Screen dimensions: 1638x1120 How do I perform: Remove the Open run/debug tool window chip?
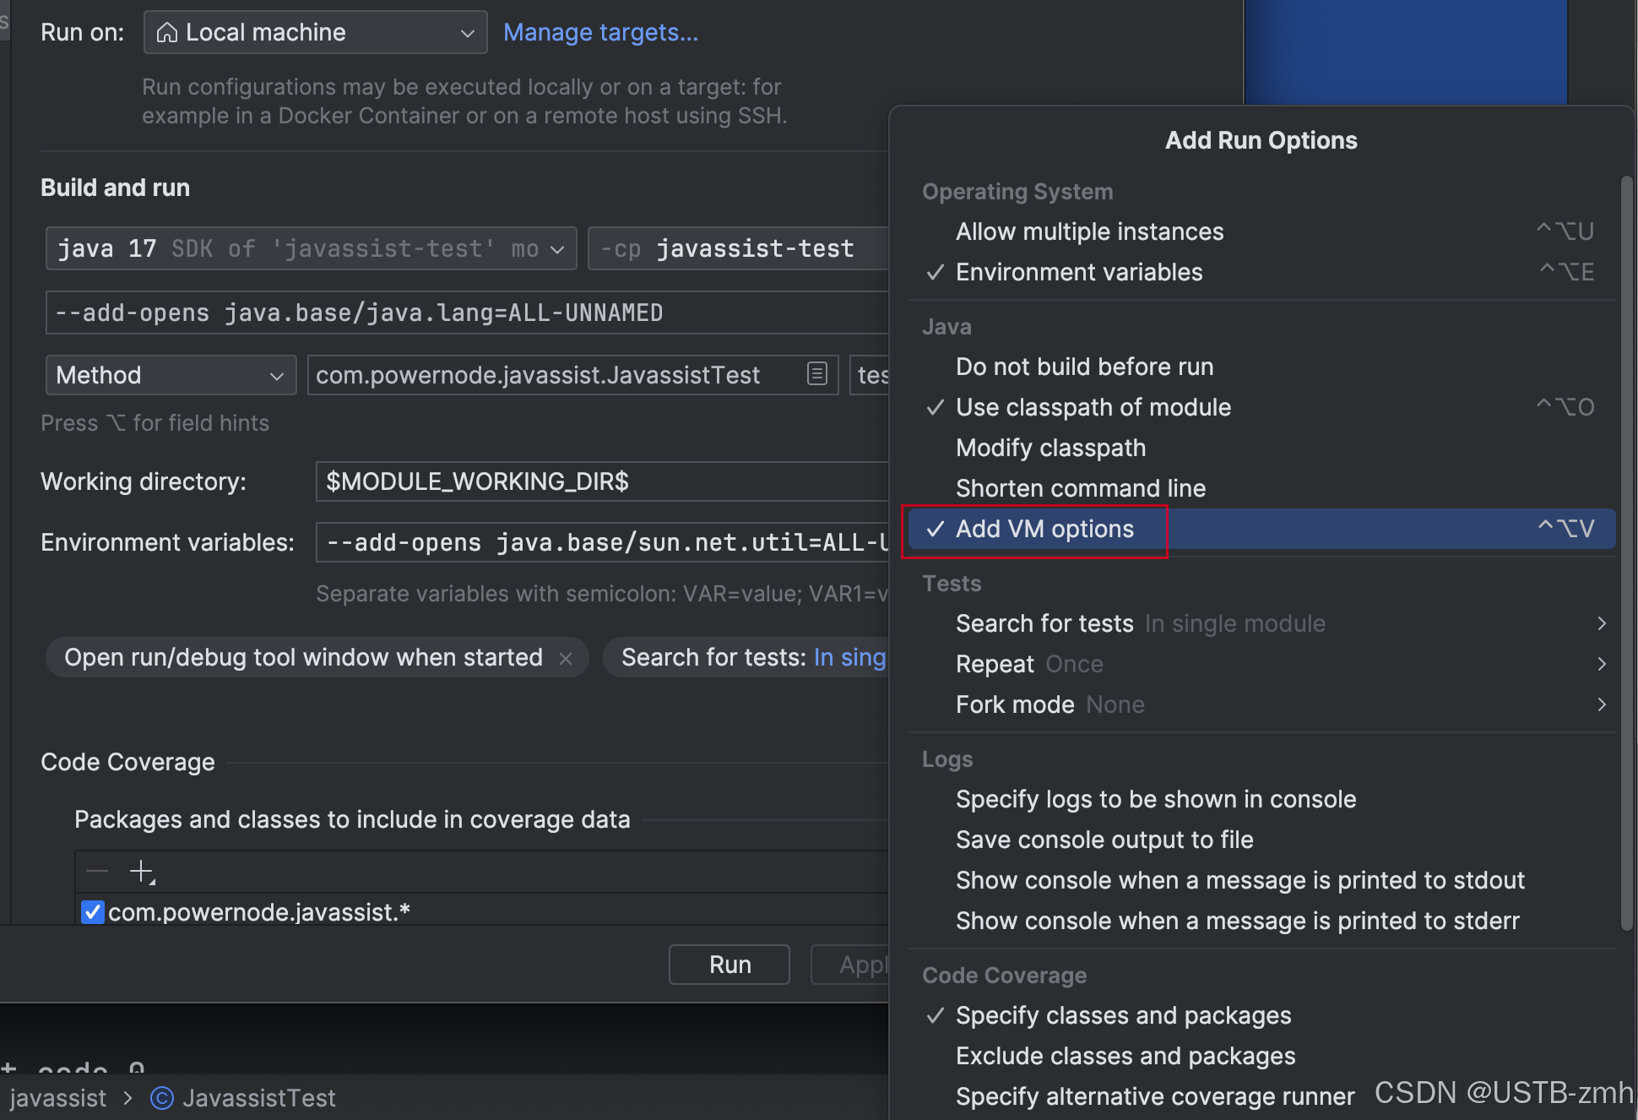pos(566,659)
